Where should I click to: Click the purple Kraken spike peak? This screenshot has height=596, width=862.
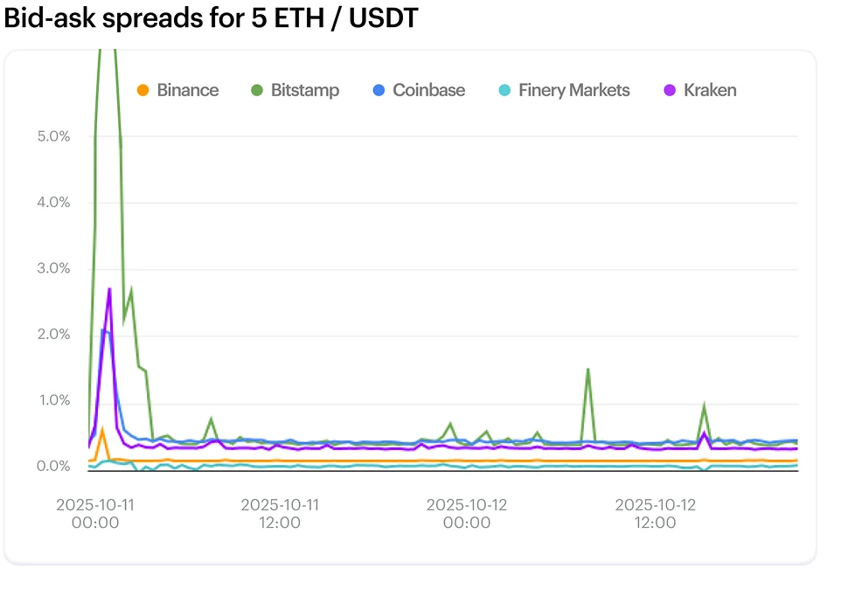tap(109, 288)
